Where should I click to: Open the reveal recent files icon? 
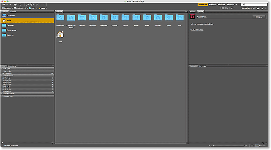tap(15, 5)
